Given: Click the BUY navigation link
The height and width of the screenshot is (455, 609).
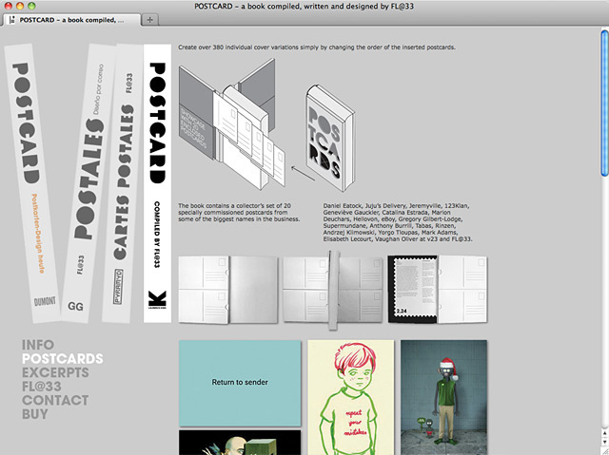Looking at the screenshot, I should coord(35,414).
